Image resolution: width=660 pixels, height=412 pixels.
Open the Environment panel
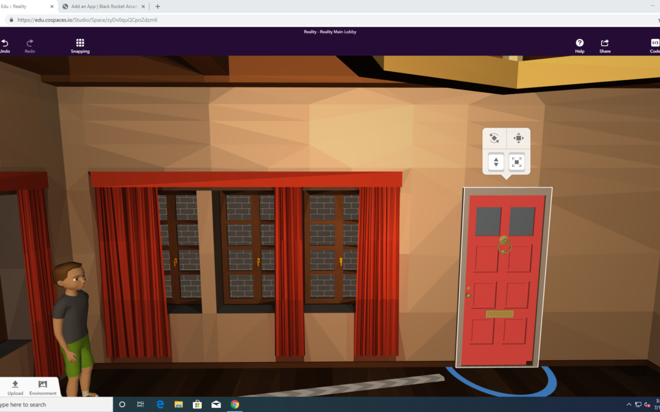[x=43, y=388]
